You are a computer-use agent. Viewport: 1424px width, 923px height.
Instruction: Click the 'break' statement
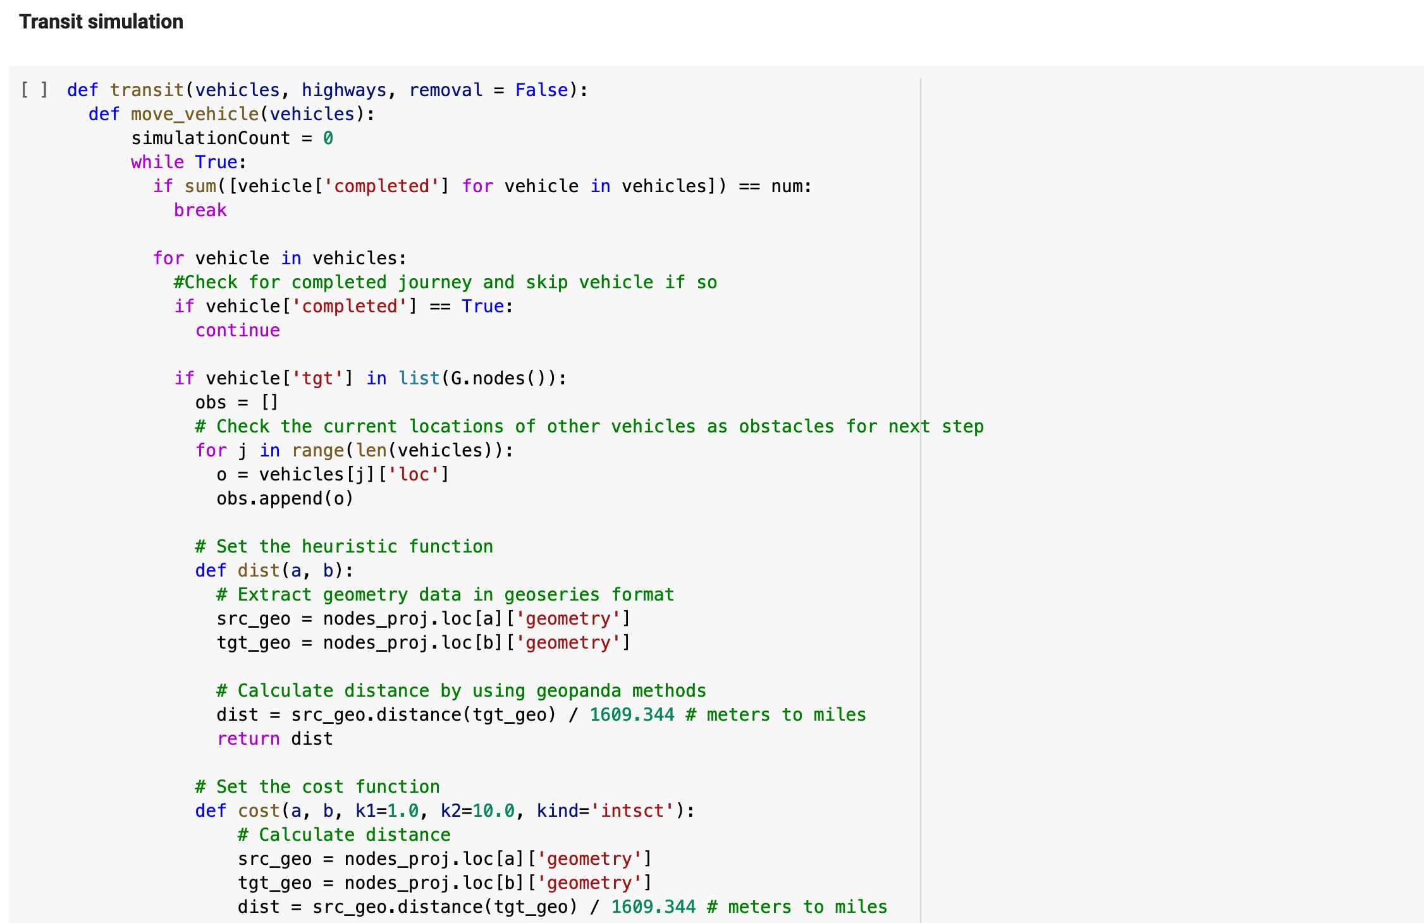coord(200,210)
